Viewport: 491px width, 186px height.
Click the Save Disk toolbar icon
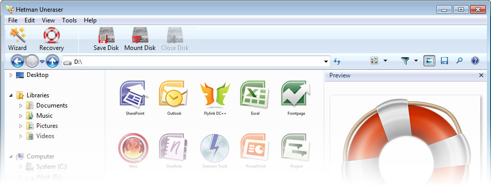tap(106, 39)
